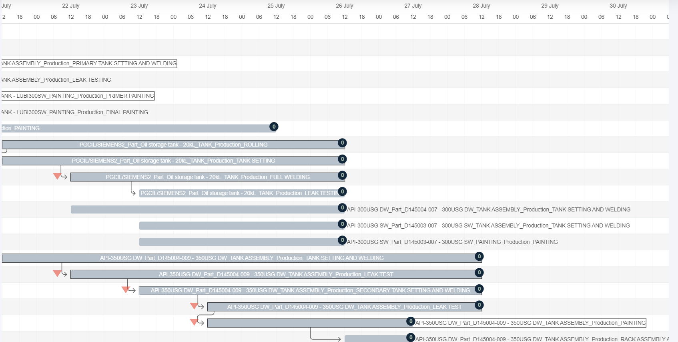Click the '26 July' date header

coord(345,6)
